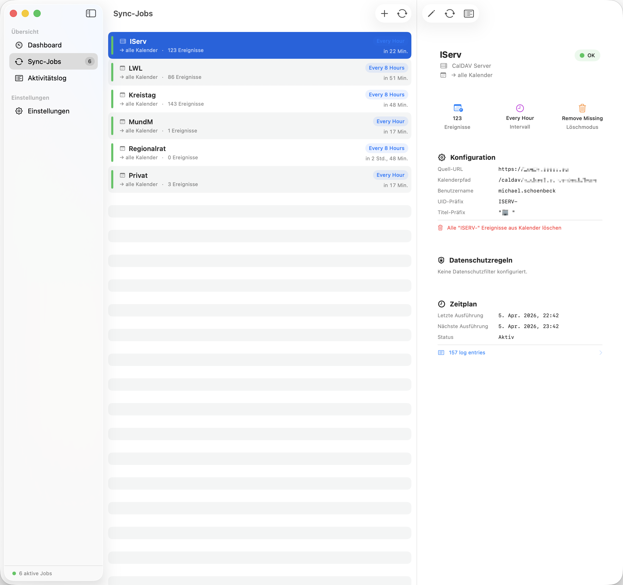Screen dimensions: 623x585
Task: Click the plus icon to add sync job
Action: (384, 13)
